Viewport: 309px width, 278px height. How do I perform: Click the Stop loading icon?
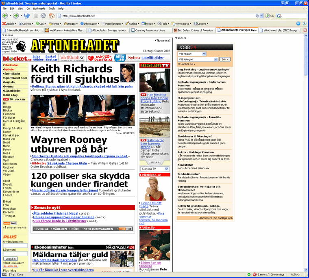point(36,16)
